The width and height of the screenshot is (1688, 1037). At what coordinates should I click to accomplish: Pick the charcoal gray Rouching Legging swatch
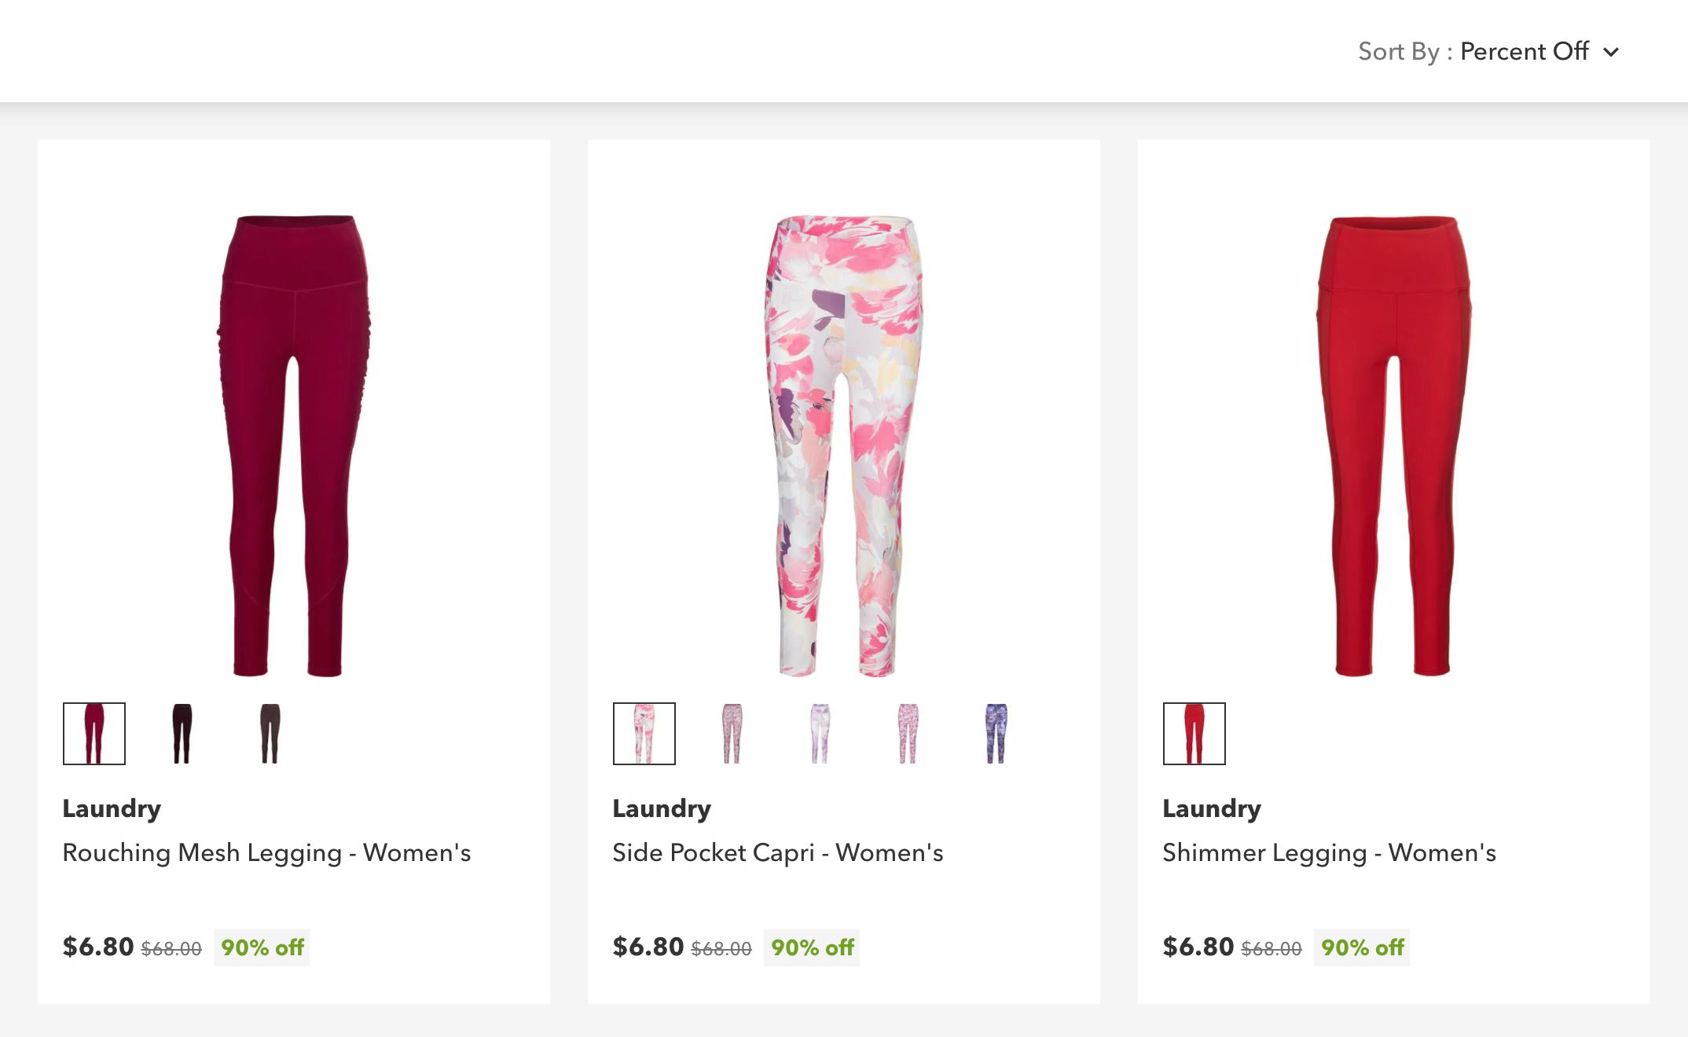point(270,734)
